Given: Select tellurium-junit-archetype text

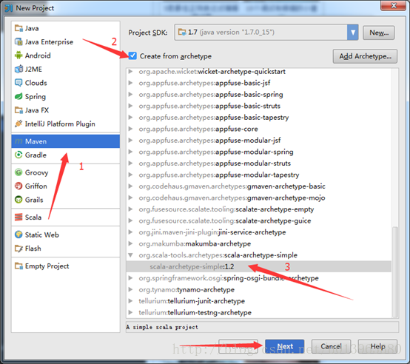Looking at the screenshot, I should click(206, 301).
